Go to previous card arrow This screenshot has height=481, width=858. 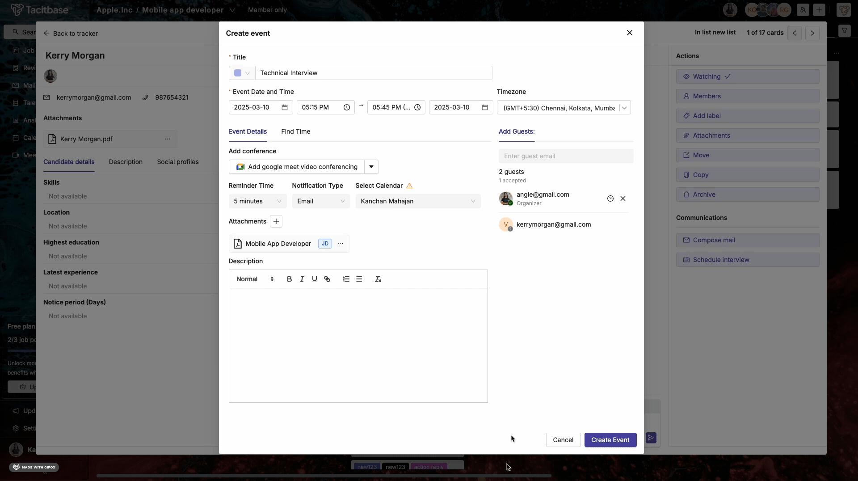pos(795,33)
